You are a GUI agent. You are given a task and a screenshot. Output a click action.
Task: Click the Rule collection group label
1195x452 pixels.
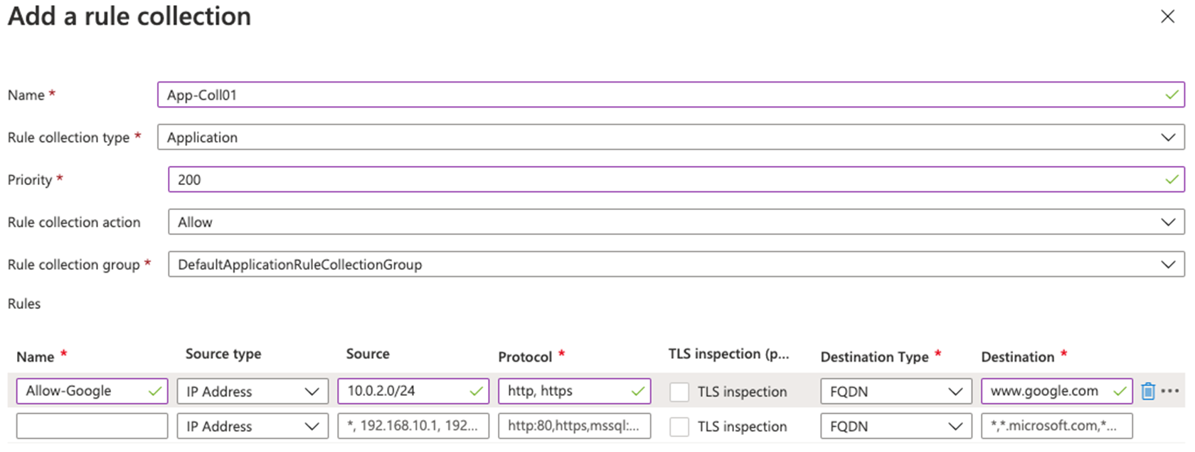74,265
